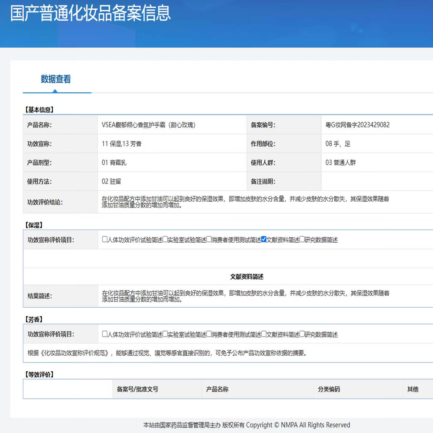Click the 【基本信息】 section heading
This screenshot has width=433, height=433.
pos(39,110)
